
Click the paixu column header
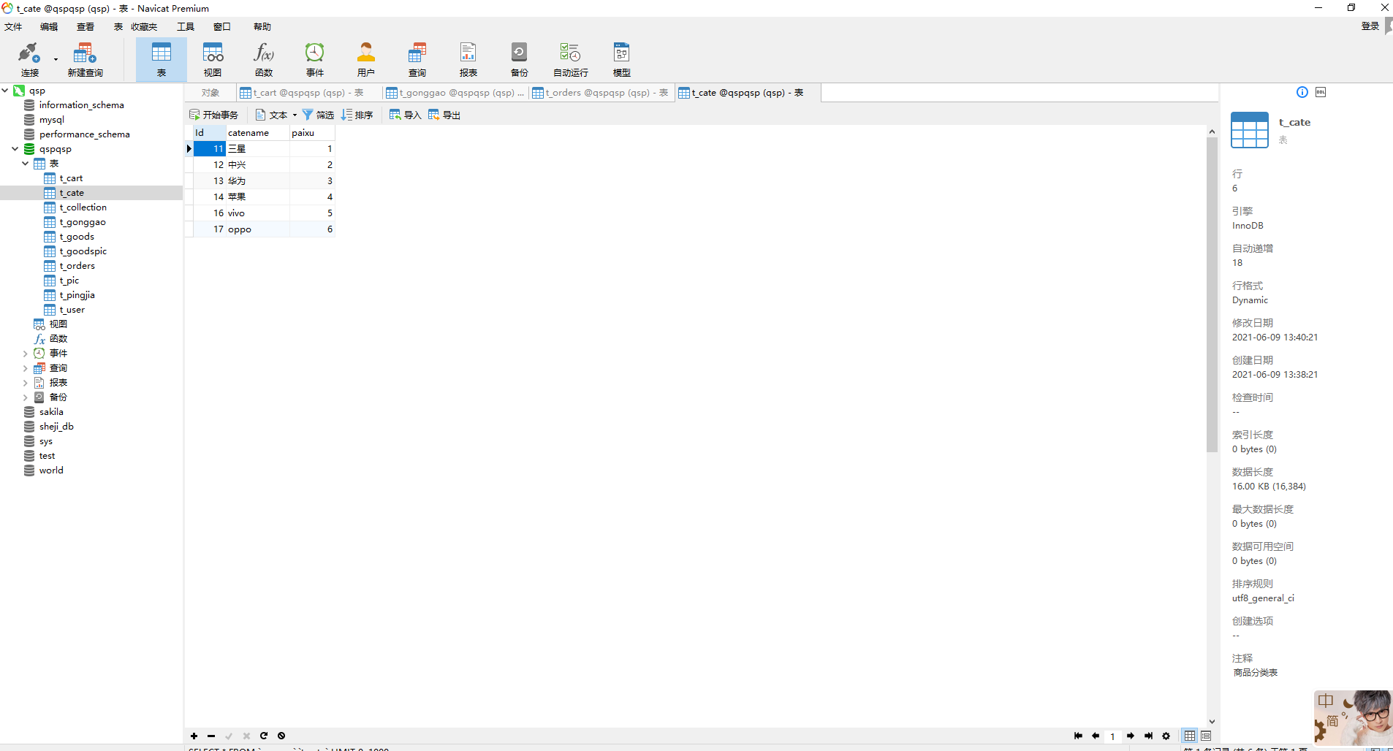(x=312, y=132)
